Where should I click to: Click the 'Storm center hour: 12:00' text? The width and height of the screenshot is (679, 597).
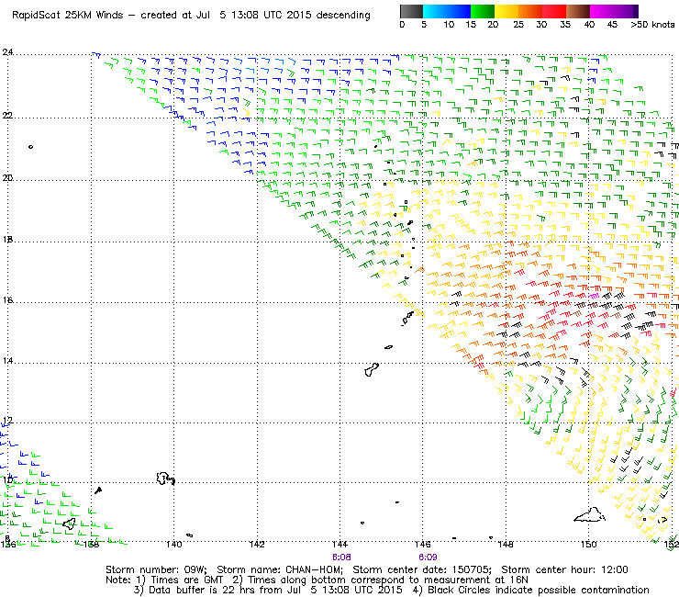coord(564,569)
